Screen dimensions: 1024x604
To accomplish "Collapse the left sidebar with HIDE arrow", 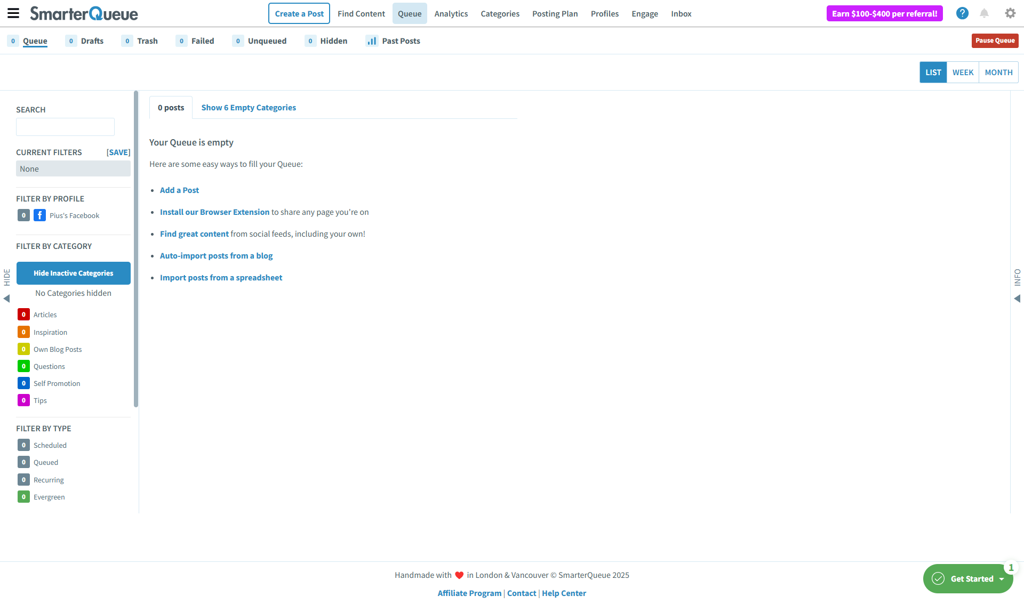I will 6,299.
